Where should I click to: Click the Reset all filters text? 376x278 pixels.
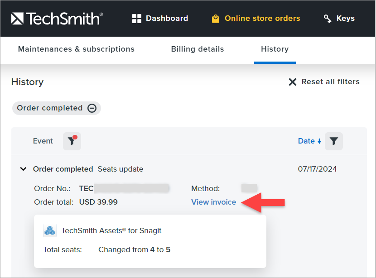click(330, 82)
